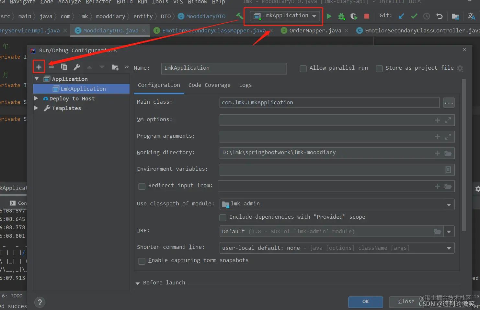Select LmkApplication in the configuration tree
The height and width of the screenshot is (310, 480).
coord(81,89)
